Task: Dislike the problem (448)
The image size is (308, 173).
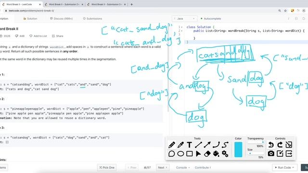Action: click(20, 36)
